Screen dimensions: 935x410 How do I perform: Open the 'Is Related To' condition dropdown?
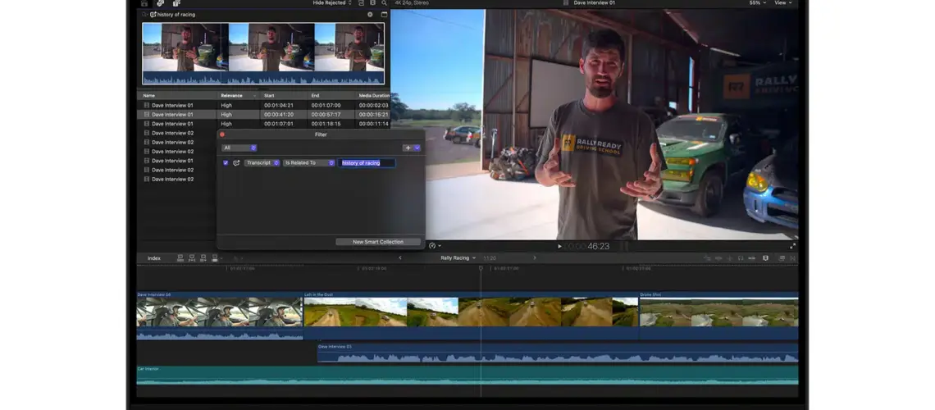tap(309, 163)
